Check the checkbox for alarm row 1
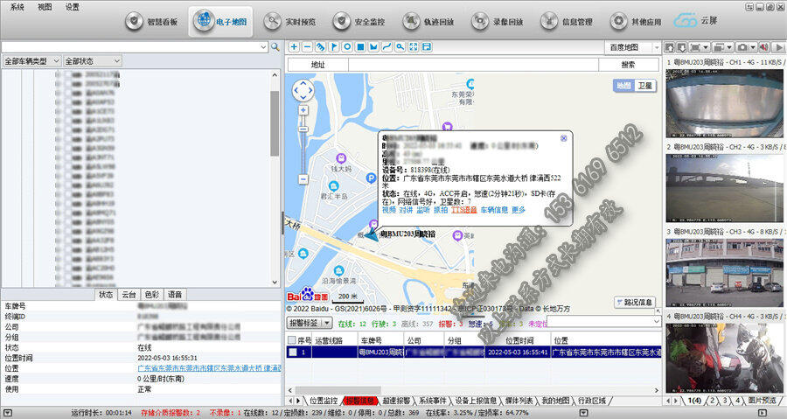 (x=293, y=352)
